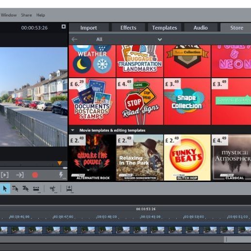Open the green speech bubbles pack
The height and width of the screenshot is (251, 251).
231,101
